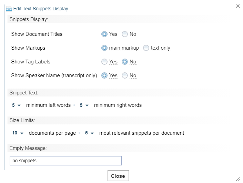The height and width of the screenshot is (183, 243).
Task: Open minimum right words dropdown
Action: point(84,105)
